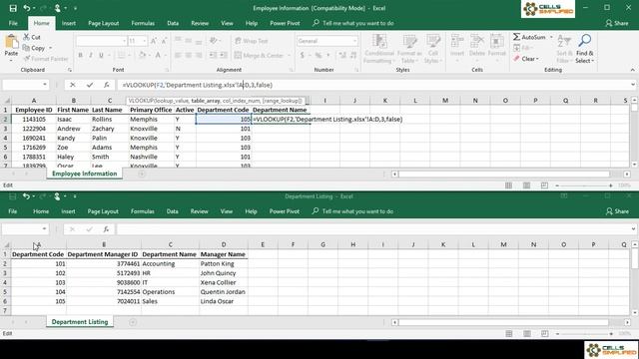This screenshot has width=639, height=359.
Task: Select the Manager Name header cell
Action: click(224, 254)
